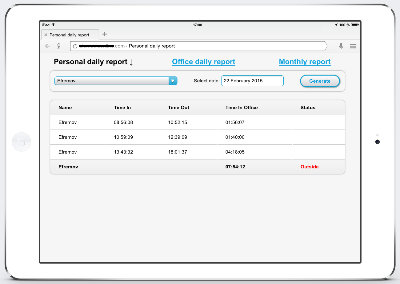Click the duration 01:40:00
This screenshot has height=284, width=400.
coord(235,137)
